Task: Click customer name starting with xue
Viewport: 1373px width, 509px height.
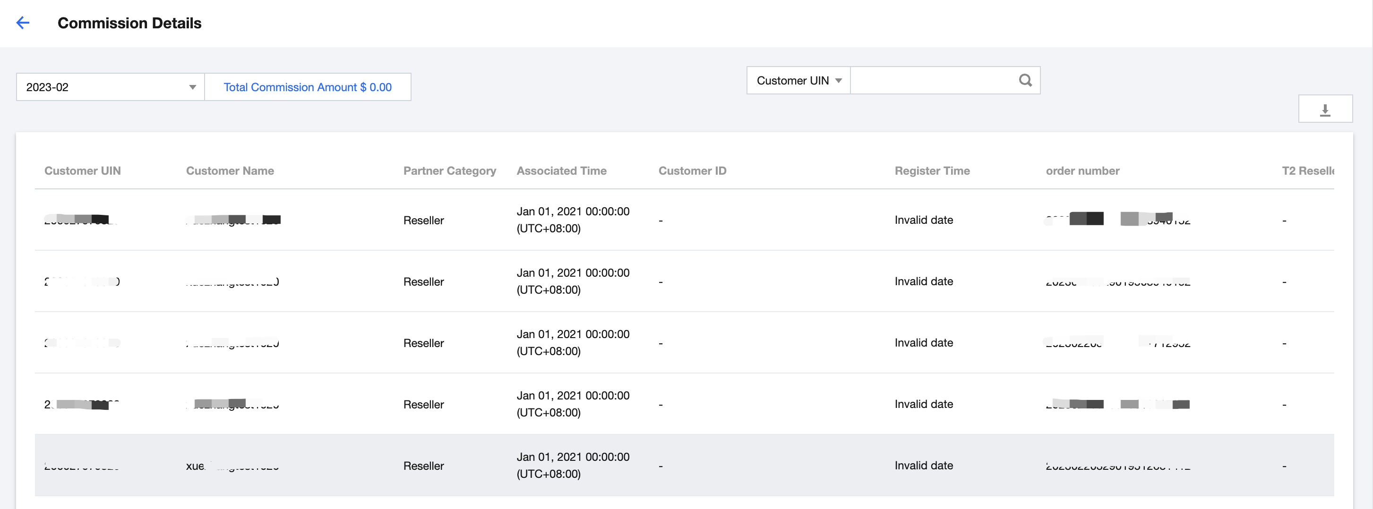Action: tap(232, 466)
